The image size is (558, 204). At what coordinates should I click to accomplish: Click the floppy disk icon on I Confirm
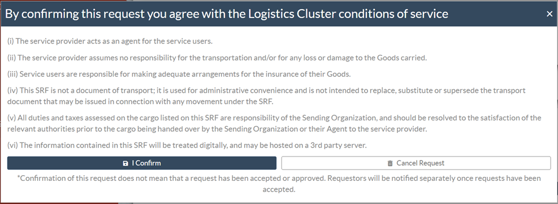pos(126,163)
